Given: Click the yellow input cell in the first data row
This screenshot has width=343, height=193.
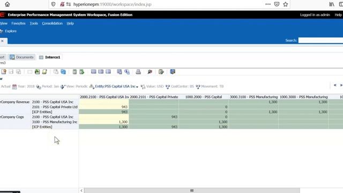Looking at the screenshot, I should [x=104, y=102].
